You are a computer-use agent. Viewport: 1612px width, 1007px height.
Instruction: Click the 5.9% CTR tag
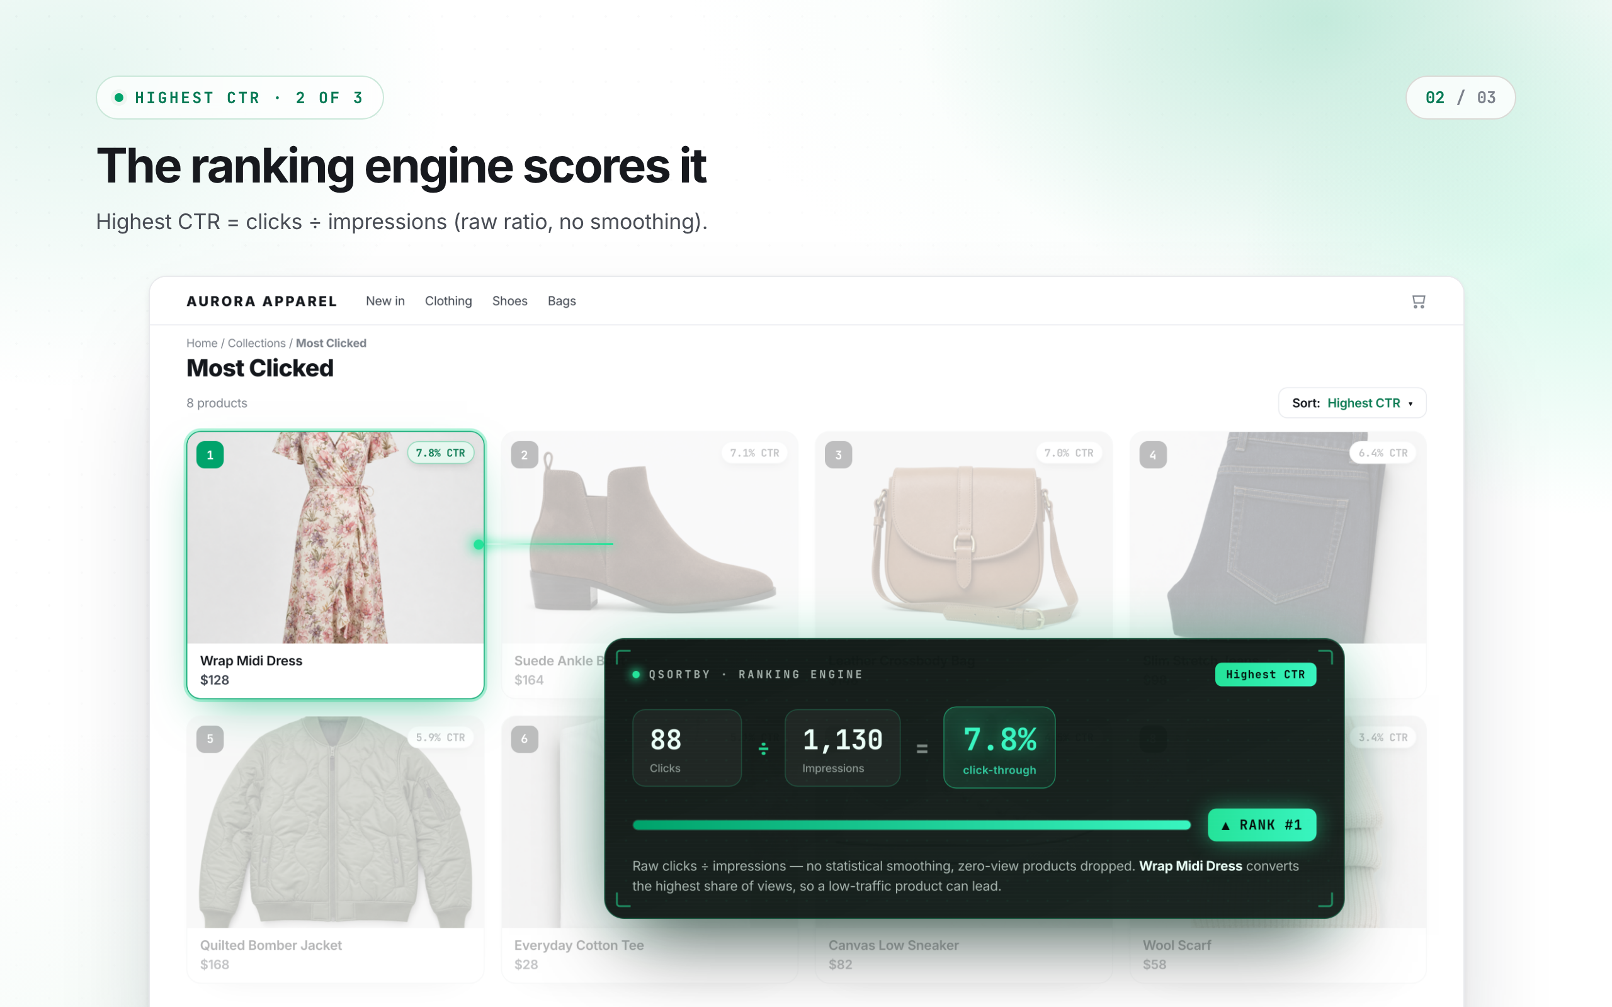pyautogui.click(x=440, y=737)
